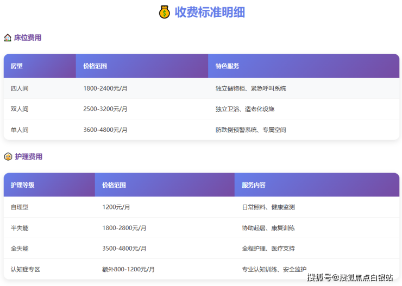Select the 单人间 room type cell
The width and height of the screenshot is (402, 286).
pos(20,130)
